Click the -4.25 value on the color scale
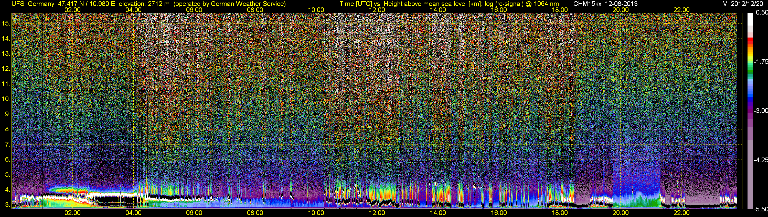 click(761, 160)
